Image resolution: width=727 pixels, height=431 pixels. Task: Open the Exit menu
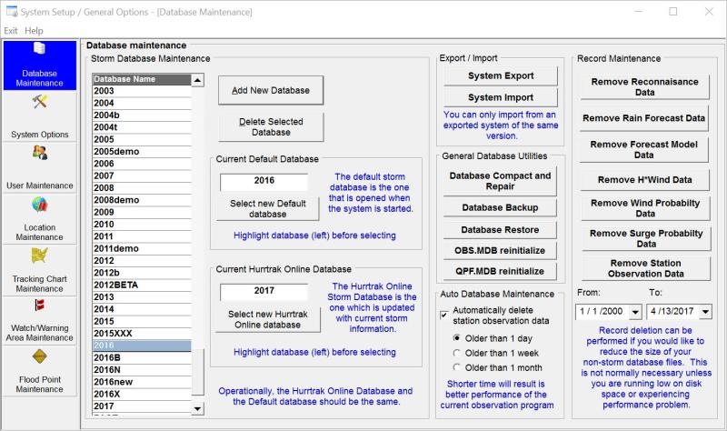click(11, 31)
